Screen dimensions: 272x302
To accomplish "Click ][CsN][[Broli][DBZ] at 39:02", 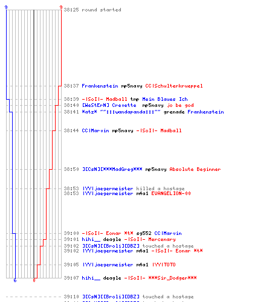I will click(111, 246).
